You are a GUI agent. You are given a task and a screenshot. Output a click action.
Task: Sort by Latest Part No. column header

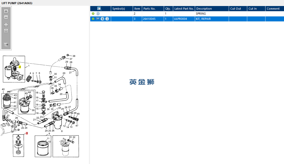pyautogui.click(x=184, y=9)
